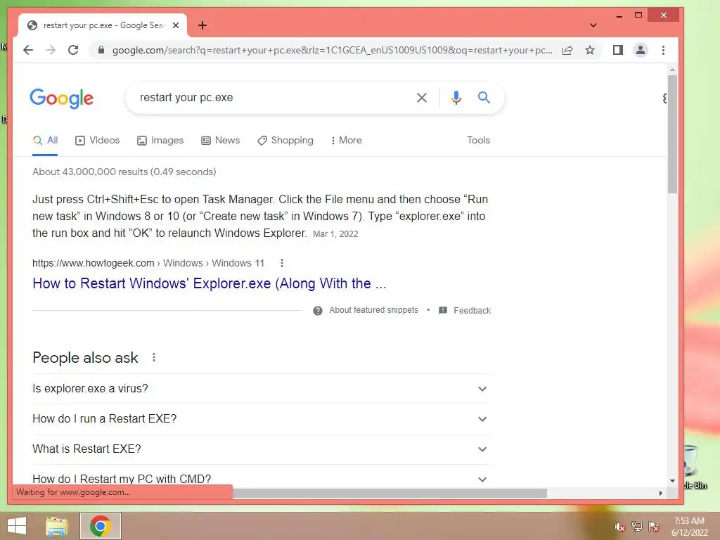This screenshot has width=720, height=540.
Task: Click the network tray icon
Action: coord(637,527)
